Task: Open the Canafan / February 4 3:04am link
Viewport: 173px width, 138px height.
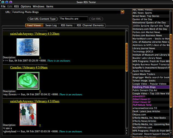Action: 29,67
